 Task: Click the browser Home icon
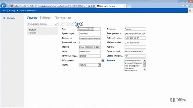[x=183, y=6]
